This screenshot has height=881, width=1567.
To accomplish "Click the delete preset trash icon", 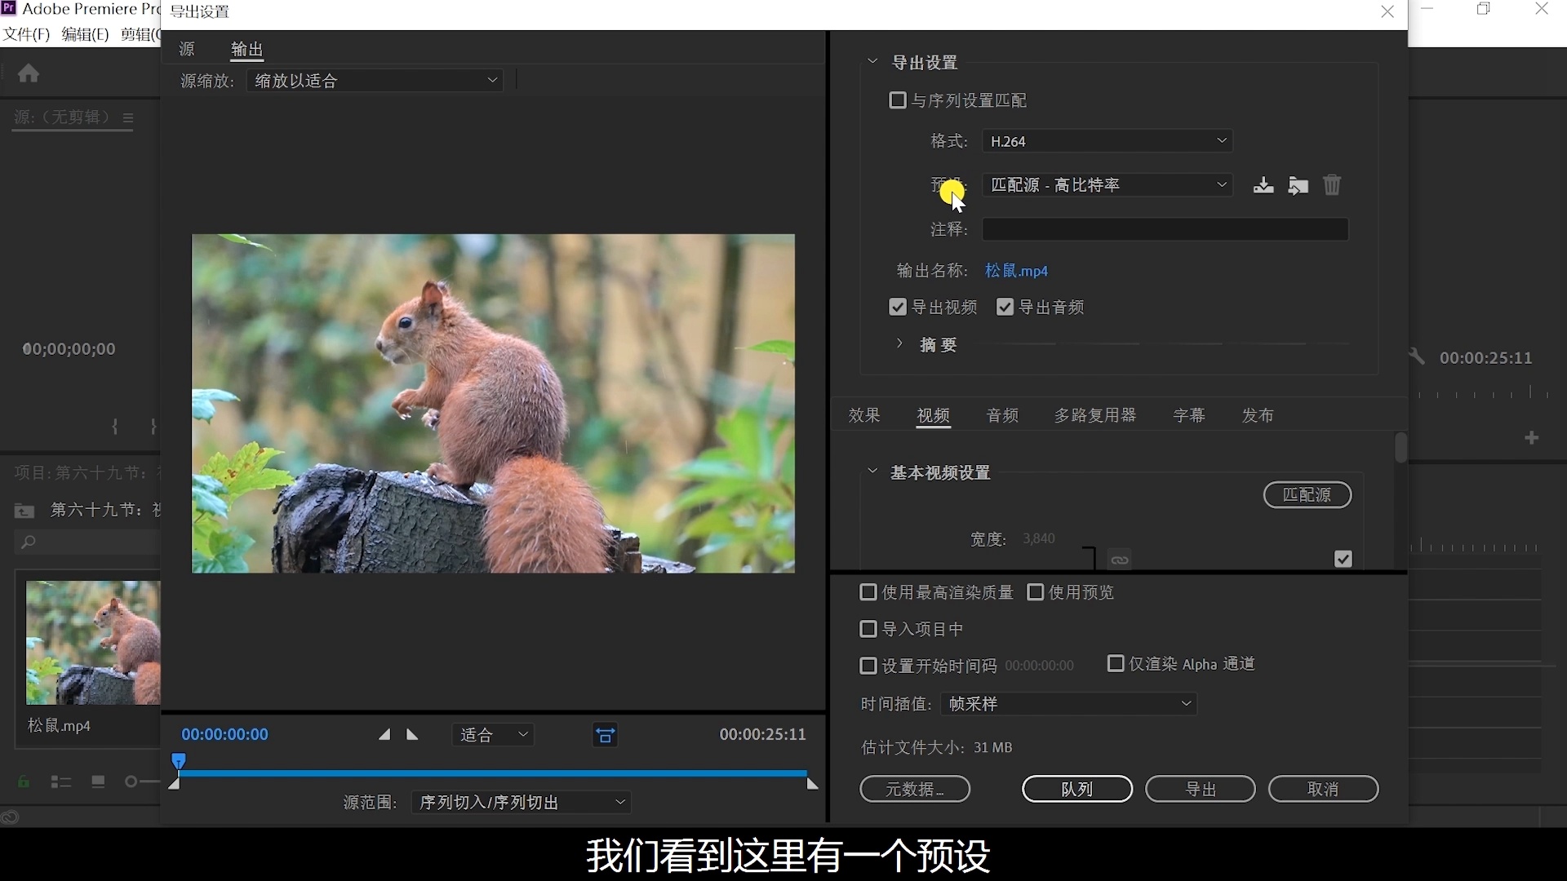I will pyautogui.click(x=1332, y=185).
